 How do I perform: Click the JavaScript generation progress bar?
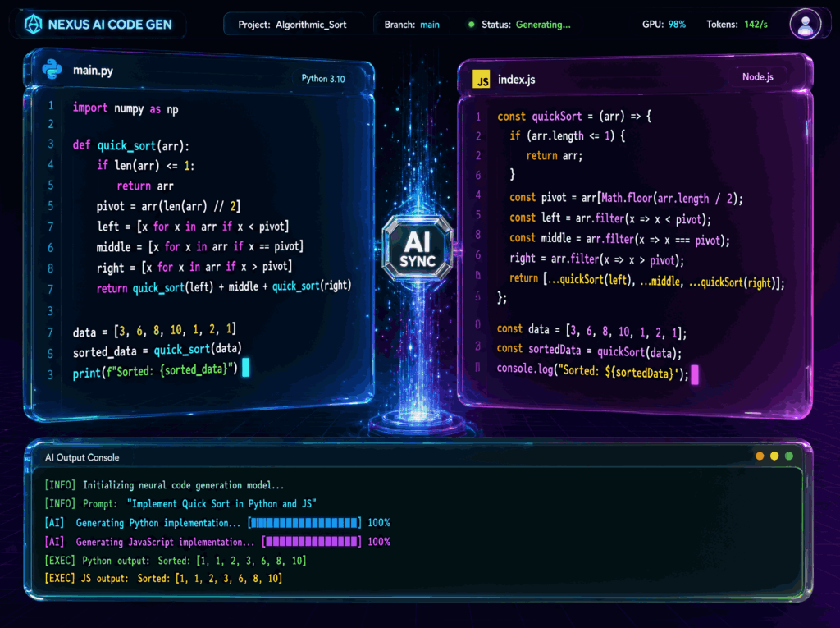(x=312, y=542)
